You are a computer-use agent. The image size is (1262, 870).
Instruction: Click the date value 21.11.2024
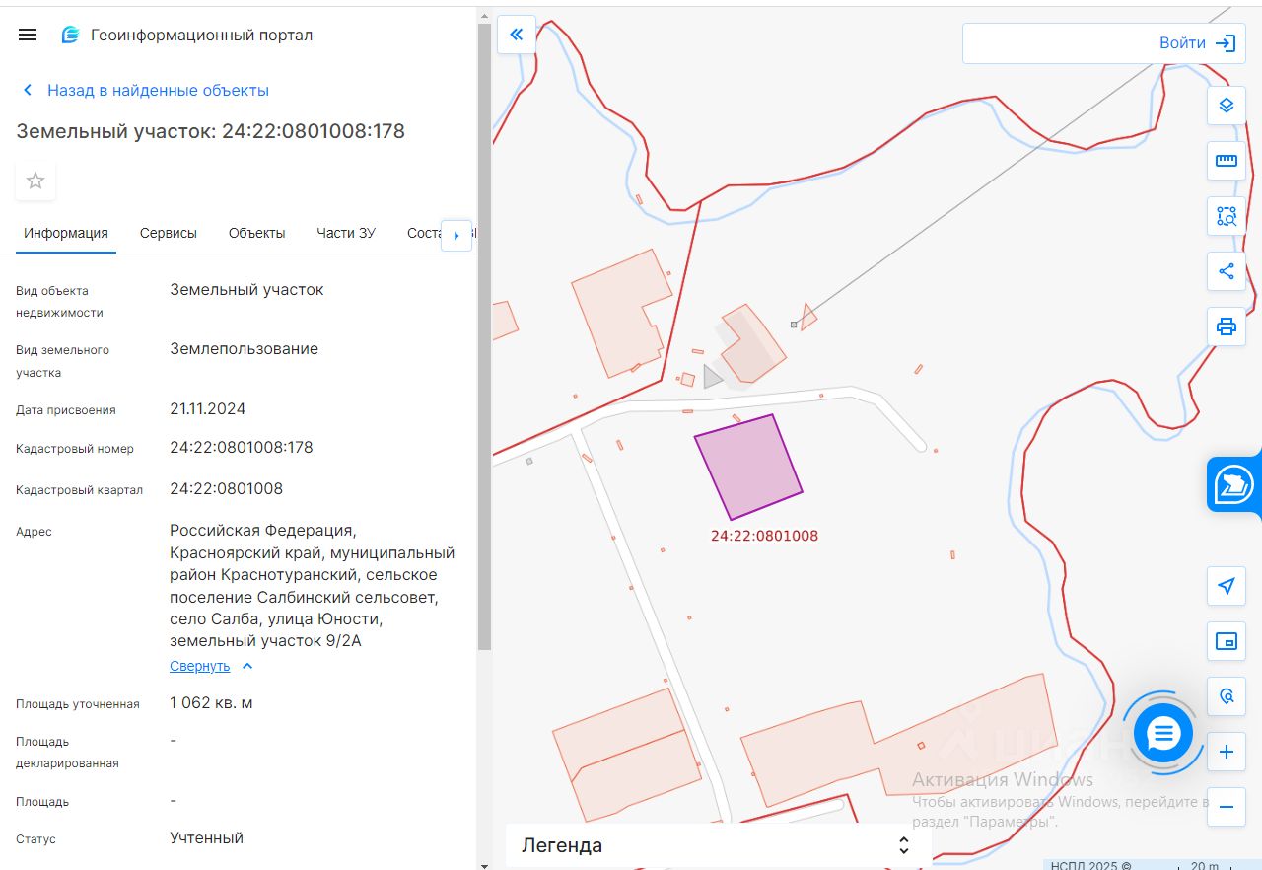click(208, 409)
